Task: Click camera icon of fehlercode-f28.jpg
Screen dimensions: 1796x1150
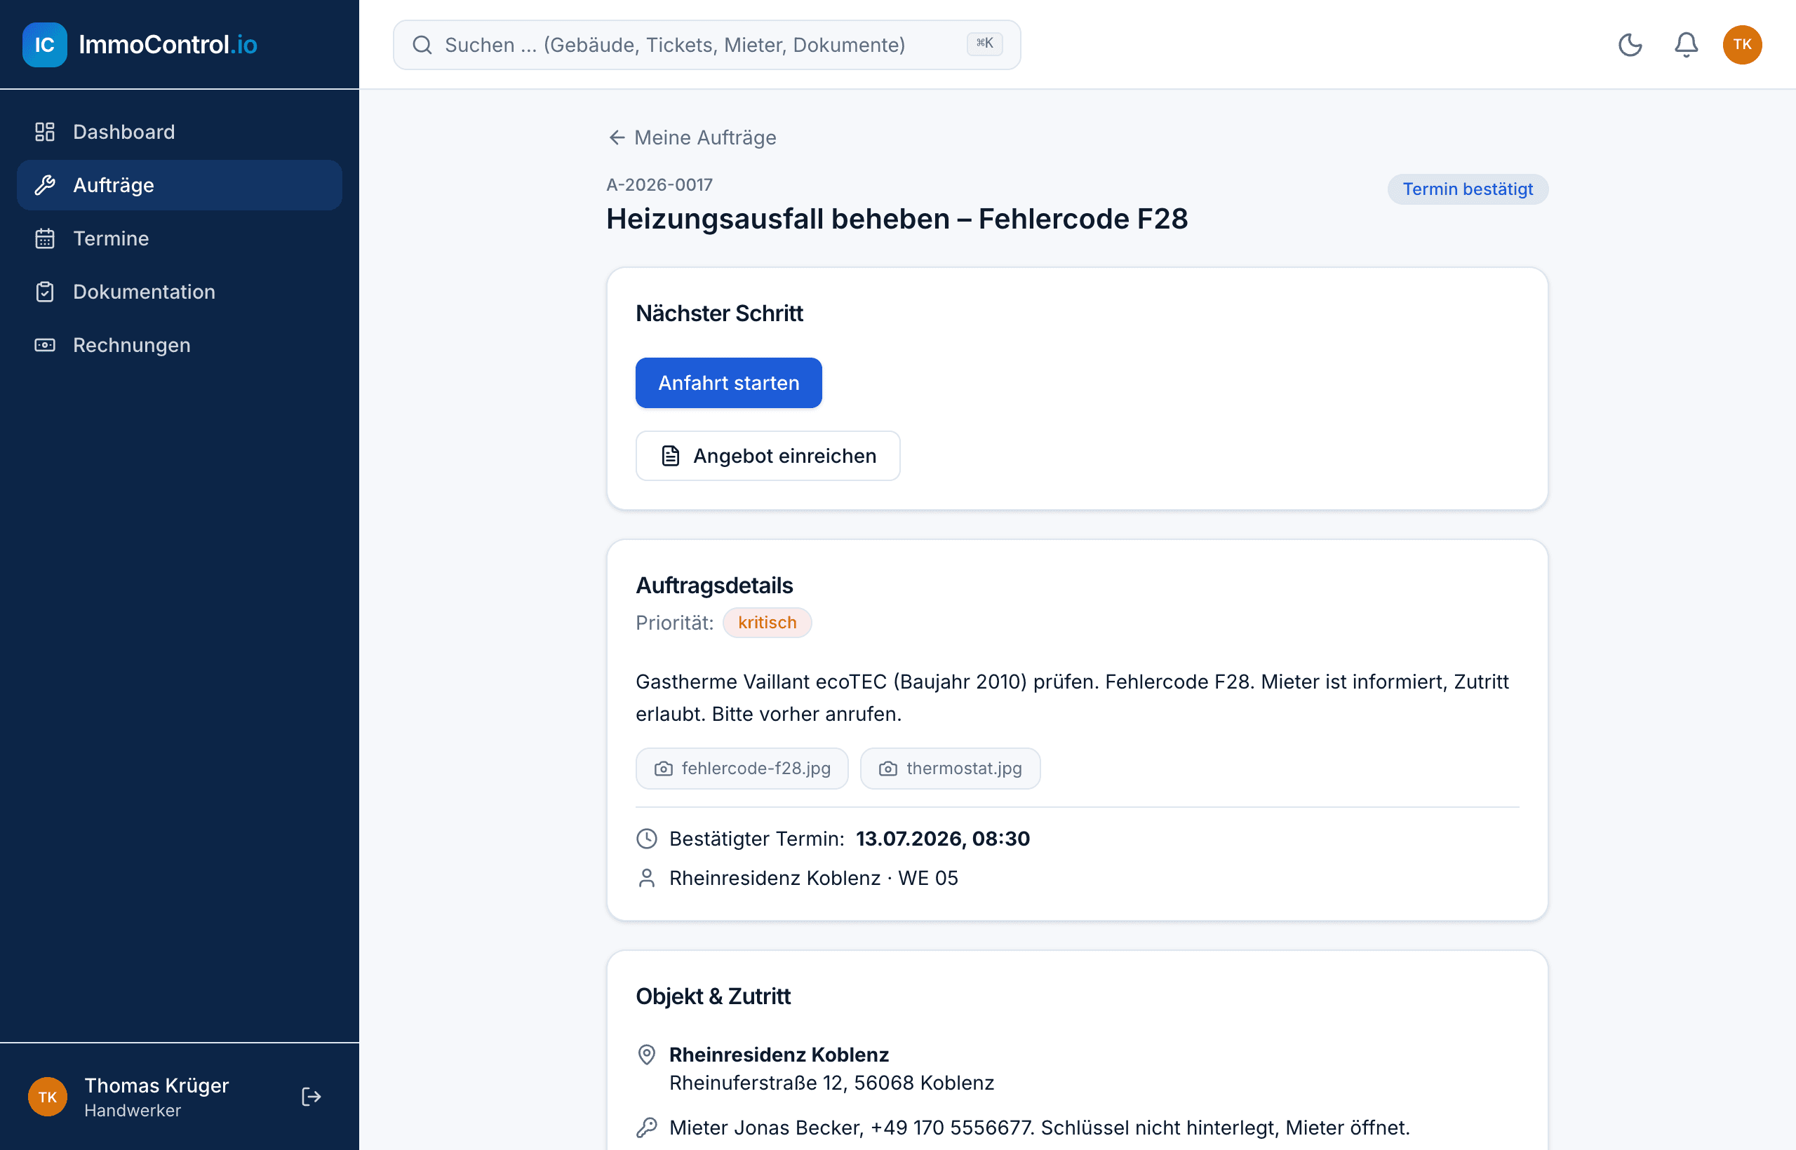Action: coord(664,769)
